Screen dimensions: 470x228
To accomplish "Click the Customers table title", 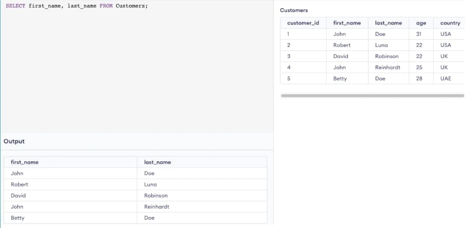I will tap(294, 10).
